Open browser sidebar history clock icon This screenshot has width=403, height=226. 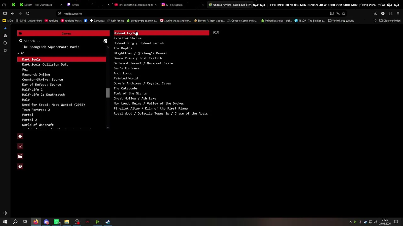pos(5,43)
